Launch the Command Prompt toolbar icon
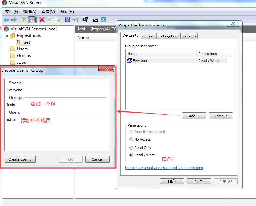Viewport: 256px width, 206px height. (x=96, y=20)
